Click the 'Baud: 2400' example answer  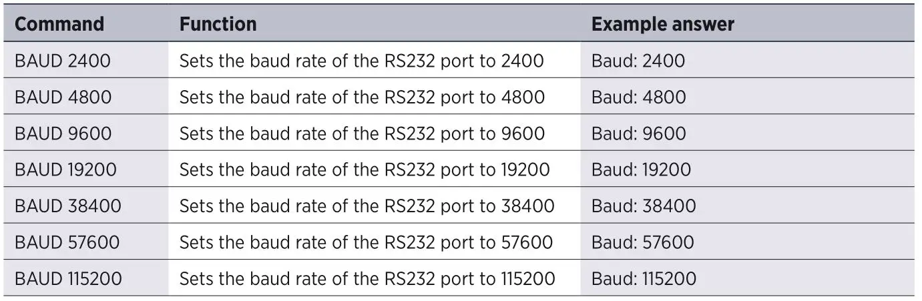click(x=638, y=61)
